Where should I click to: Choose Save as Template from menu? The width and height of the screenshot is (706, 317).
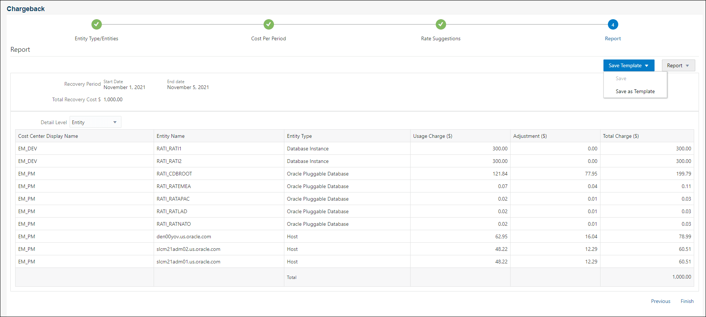tap(635, 91)
